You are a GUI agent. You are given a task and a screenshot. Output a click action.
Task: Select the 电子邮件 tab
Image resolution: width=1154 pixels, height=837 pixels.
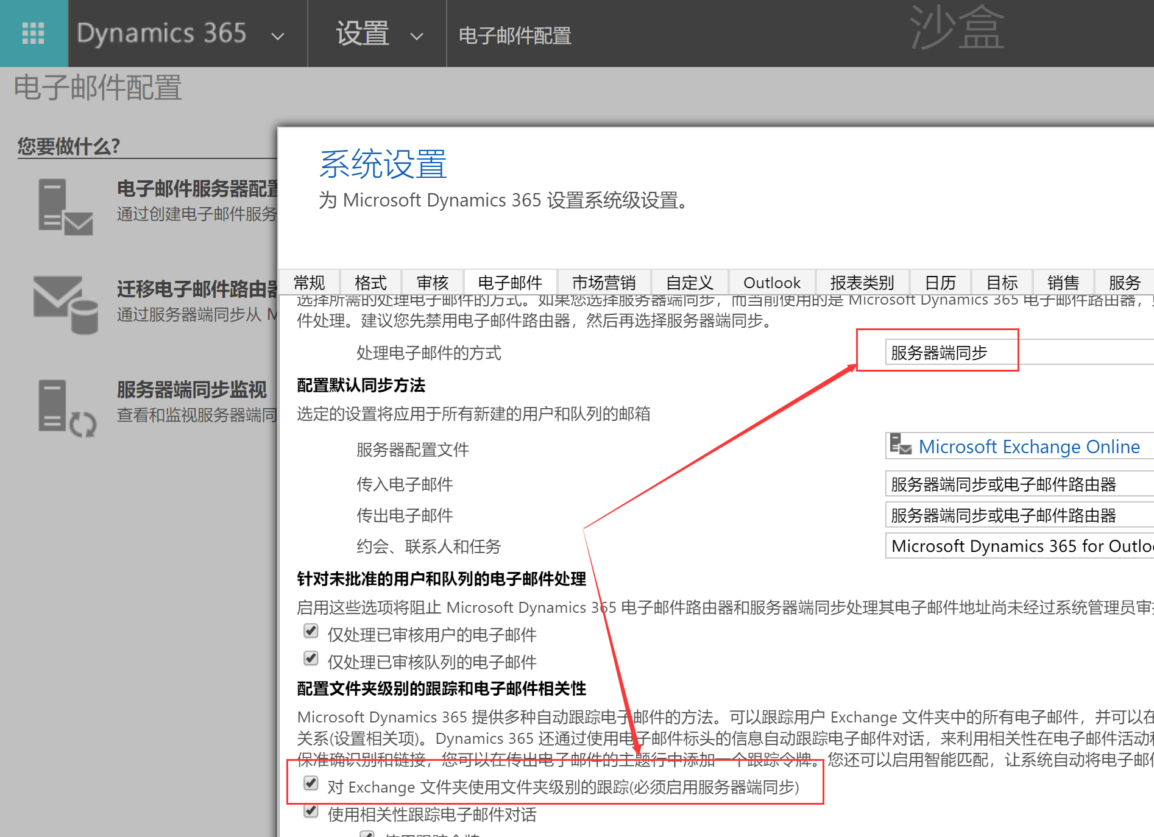click(510, 283)
